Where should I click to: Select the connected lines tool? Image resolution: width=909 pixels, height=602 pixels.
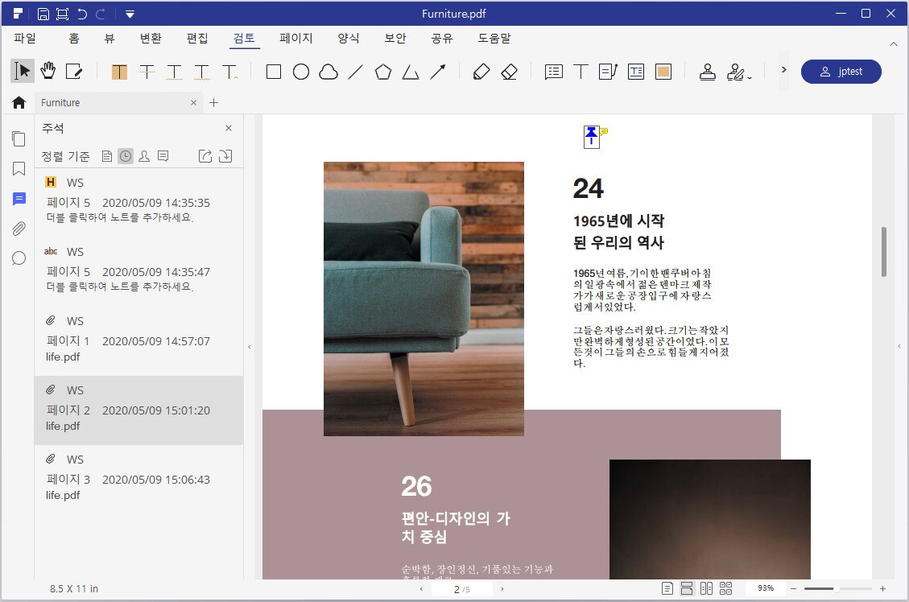pyautogui.click(x=411, y=72)
